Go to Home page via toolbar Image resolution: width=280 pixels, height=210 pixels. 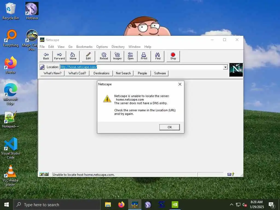(x=73, y=56)
